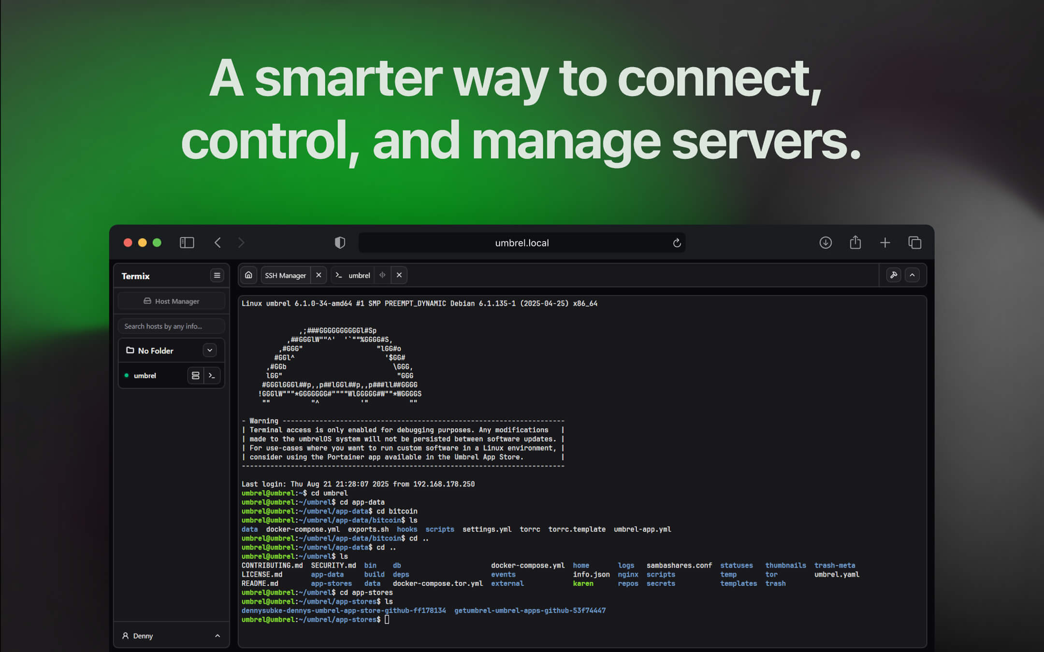Click the shield icon in the address bar
The height and width of the screenshot is (652, 1044).
click(340, 242)
